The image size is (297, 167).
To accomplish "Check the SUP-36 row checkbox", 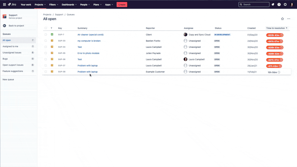I will point(46,59).
